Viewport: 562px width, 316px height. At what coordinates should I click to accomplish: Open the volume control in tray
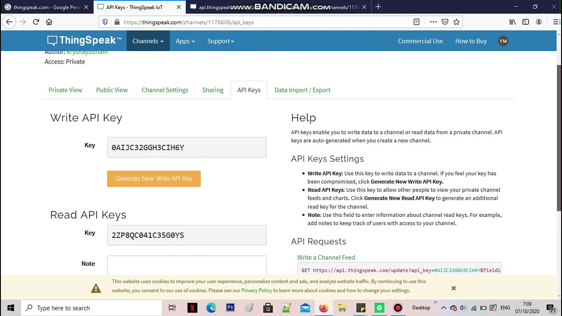point(463,308)
